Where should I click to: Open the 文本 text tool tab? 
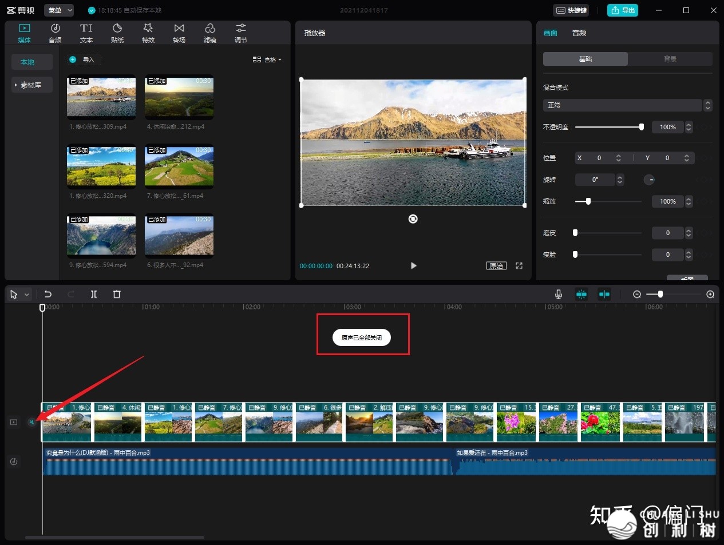[86, 33]
